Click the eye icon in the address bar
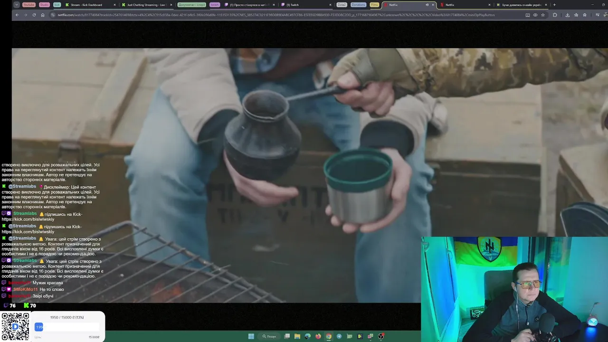 pyautogui.click(x=535, y=15)
